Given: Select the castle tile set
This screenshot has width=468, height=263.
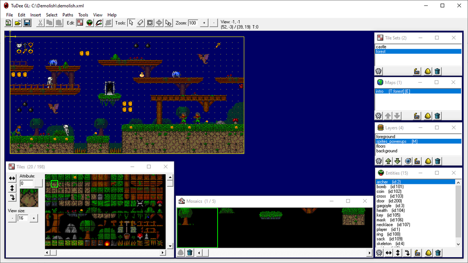Looking at the screenshot, I should click(418, 47).
